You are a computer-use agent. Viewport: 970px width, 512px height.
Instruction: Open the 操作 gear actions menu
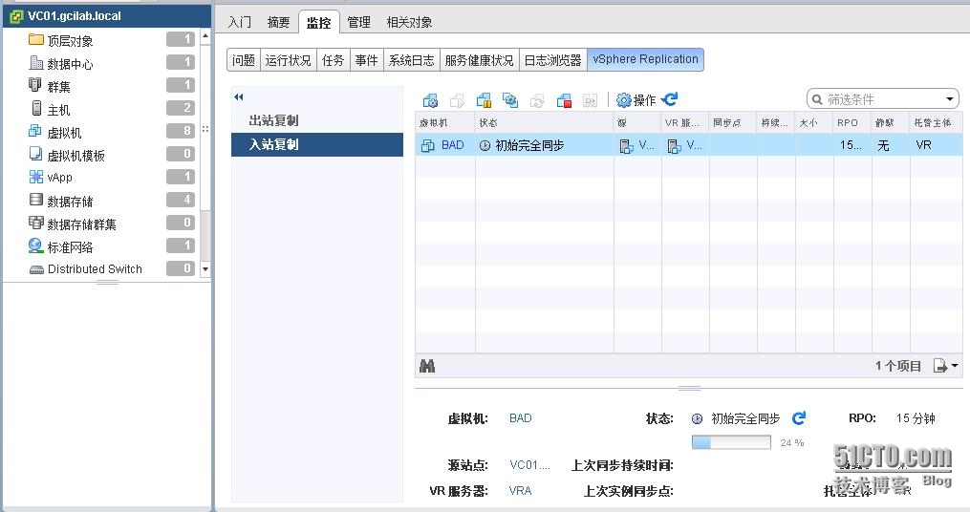click(636, 99)
